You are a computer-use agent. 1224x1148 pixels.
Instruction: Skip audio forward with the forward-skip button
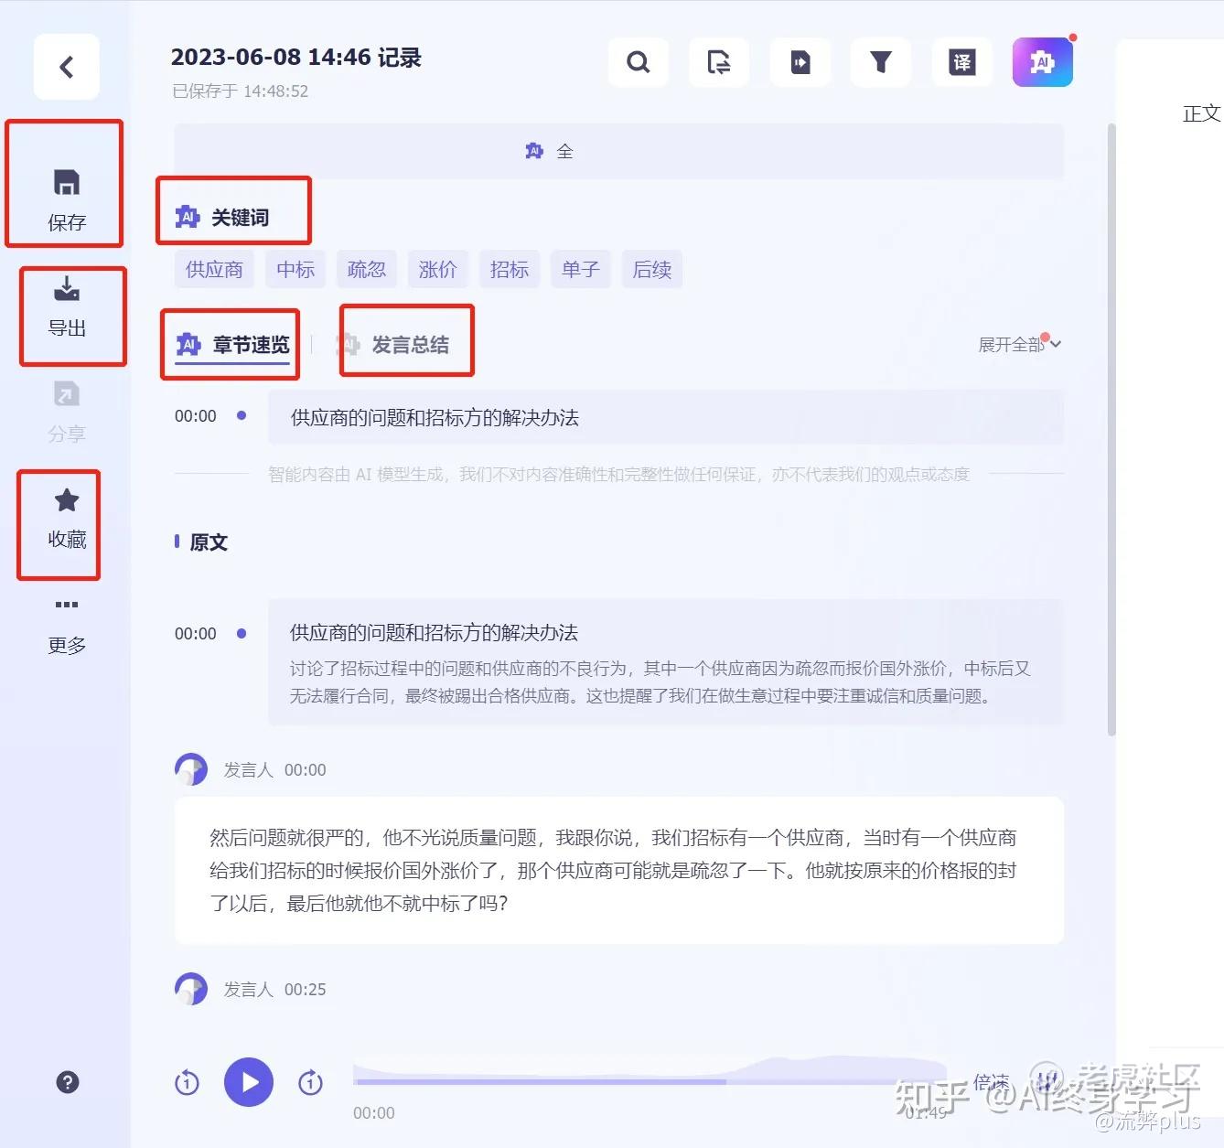click(310, 1083)
